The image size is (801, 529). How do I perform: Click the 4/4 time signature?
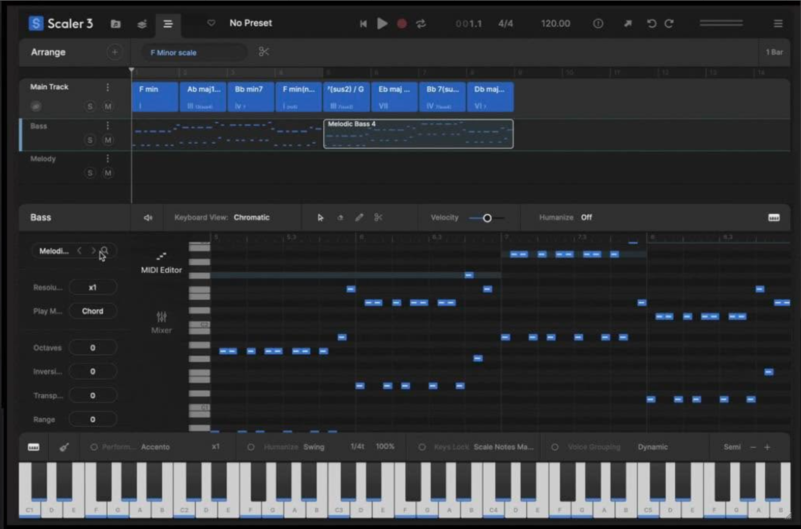(x=505, y=24)
